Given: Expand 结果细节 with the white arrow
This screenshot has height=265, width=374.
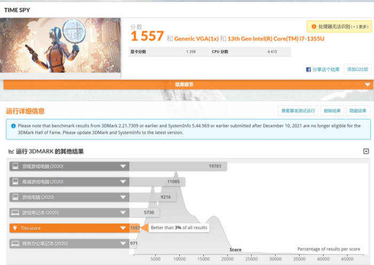Looking at the screenshot, I should [368, 85].
